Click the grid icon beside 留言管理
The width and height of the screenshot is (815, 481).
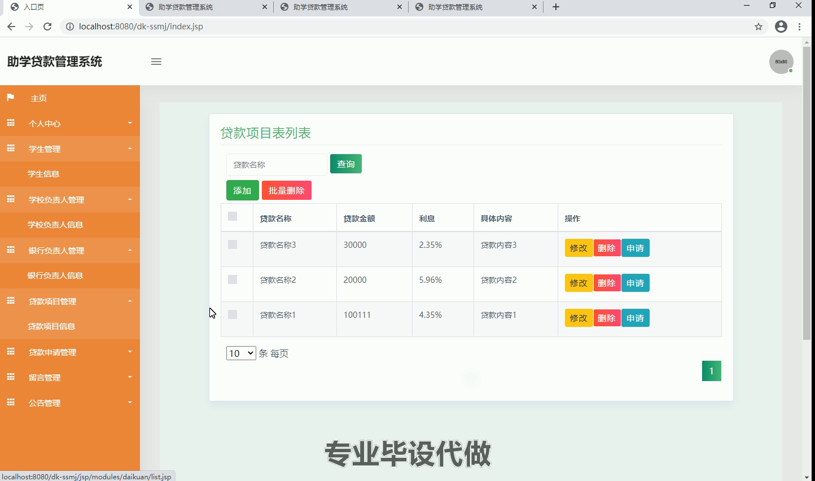pos(10,377)
